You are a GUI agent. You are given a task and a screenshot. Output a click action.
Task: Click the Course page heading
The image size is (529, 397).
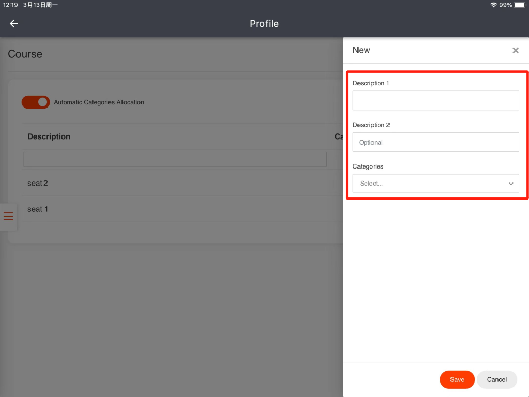[x=25, y=54]
